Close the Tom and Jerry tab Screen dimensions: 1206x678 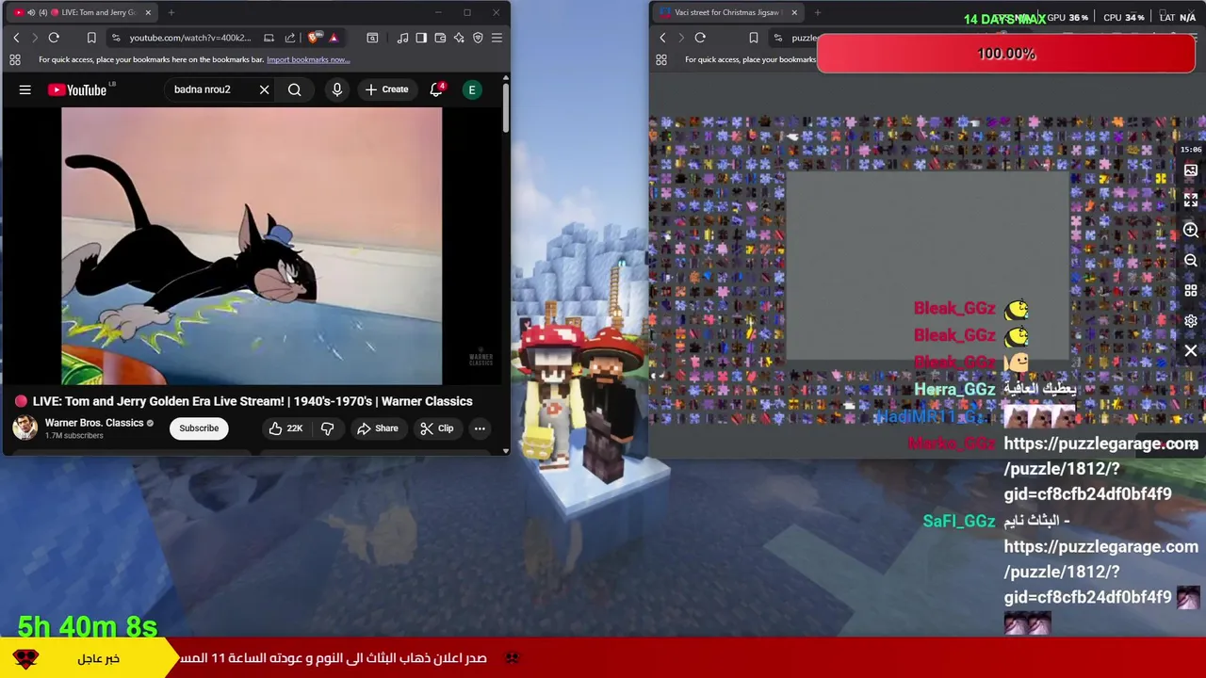pos(148,12)
